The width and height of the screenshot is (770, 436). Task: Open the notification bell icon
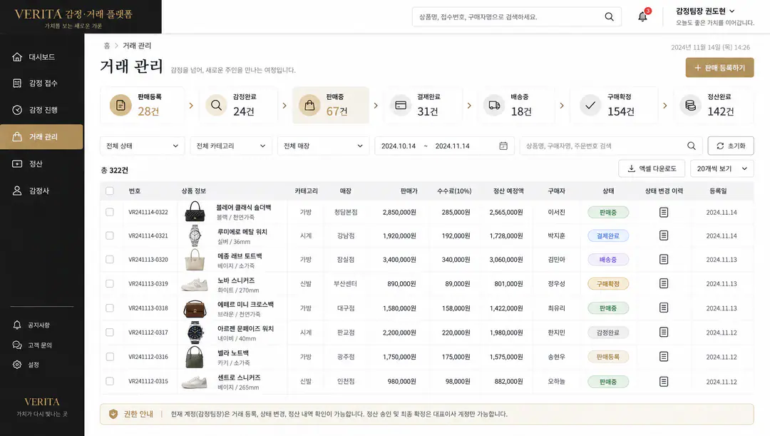642,16
